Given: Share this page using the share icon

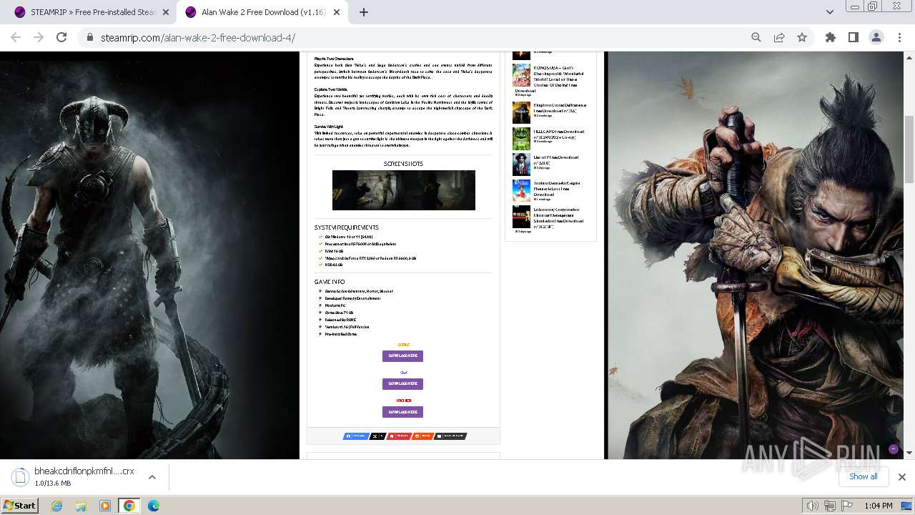Looking at the screenshot, I should click(779, 37).
